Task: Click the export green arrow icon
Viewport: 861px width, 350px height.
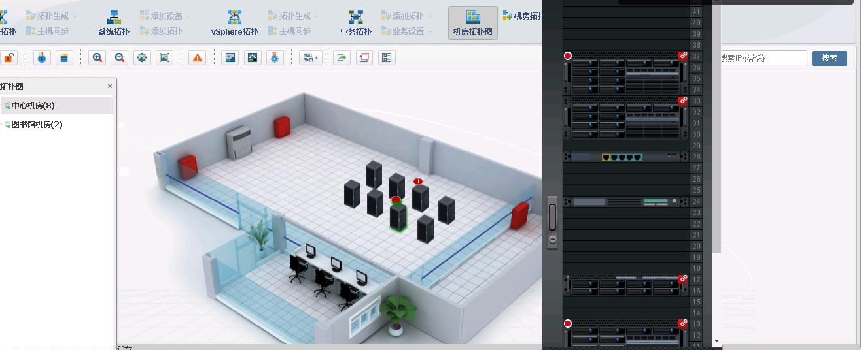Action: 342,58
